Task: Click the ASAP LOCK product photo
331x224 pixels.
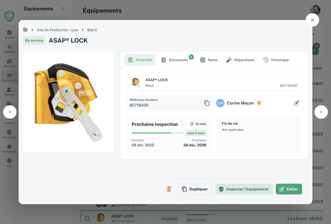Action: click(68, 102)
